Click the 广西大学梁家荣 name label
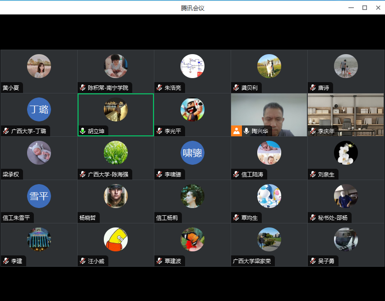Image resolution: width=385 pixels, height=301 pixels. pos(252,261)
